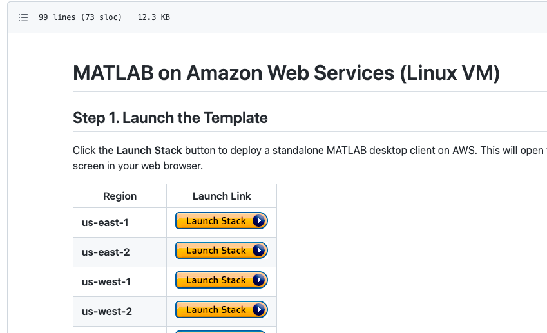Click the MATLAB on Amazon Web Services heading

(x=286, y=73)
